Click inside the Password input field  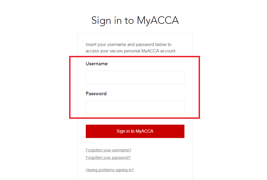pyautogui.click(x=135, y=107)
